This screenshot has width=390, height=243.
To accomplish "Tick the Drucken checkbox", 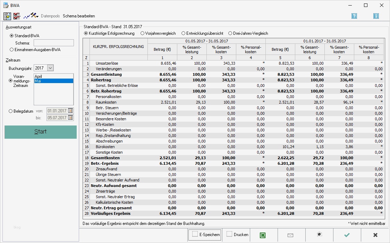I will click(229, 234).
